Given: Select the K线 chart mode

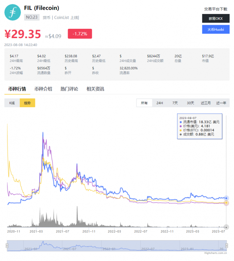Looking at the screenshot, I should [x=12, y=103].
